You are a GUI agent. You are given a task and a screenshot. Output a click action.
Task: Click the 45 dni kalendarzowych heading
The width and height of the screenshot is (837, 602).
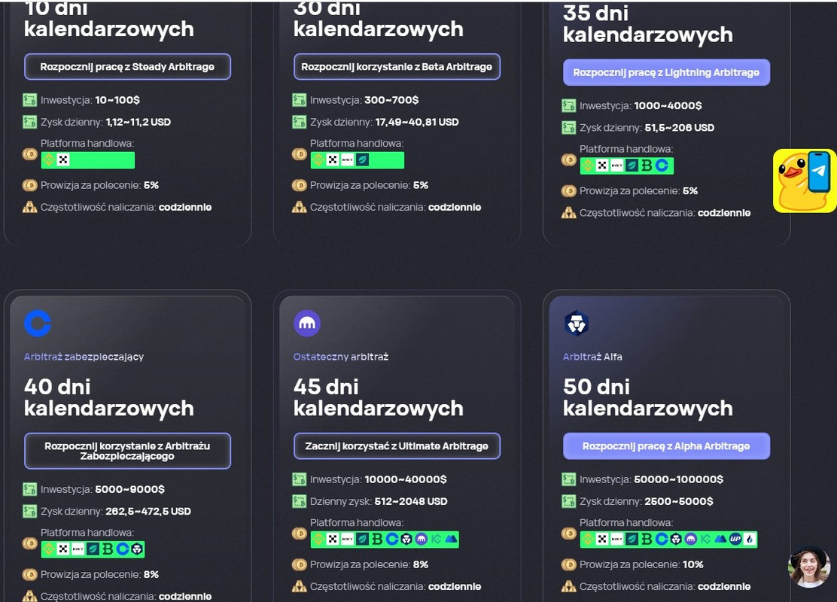379,397
